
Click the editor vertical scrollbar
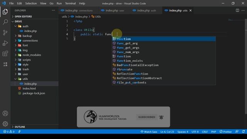(246, 66)
